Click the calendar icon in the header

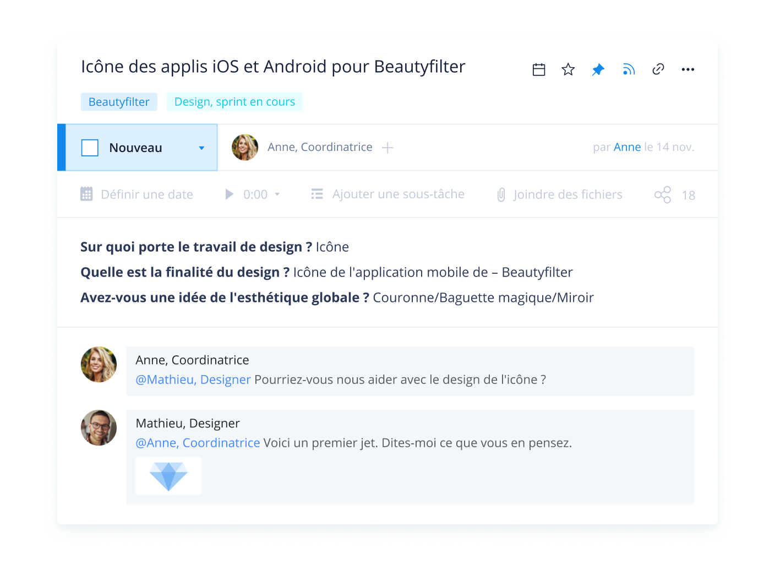click(539, 69)
